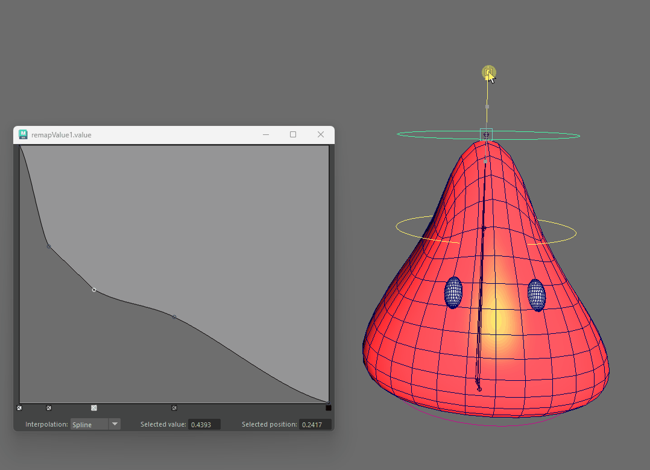Click the Spline interpolation combo box
650x470 pixels.
(x=89, y=424)
